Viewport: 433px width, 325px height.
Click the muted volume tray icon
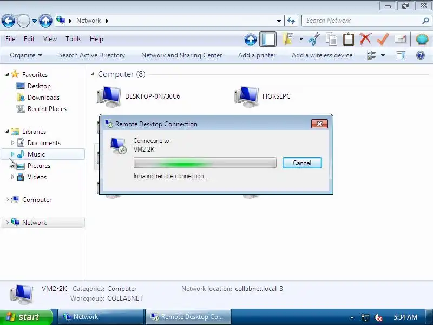pos(378,317)
